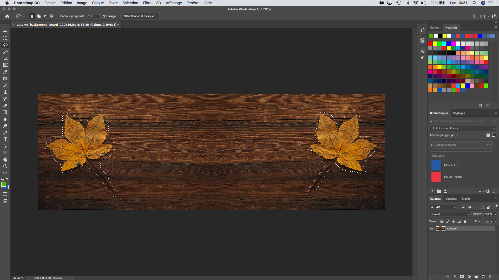Select the Lasso tool in toolbar

(5, 45)
